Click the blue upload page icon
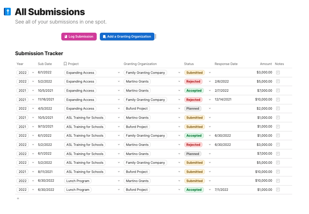The width and height of the screenshot is (309, 214). [7, 12]
